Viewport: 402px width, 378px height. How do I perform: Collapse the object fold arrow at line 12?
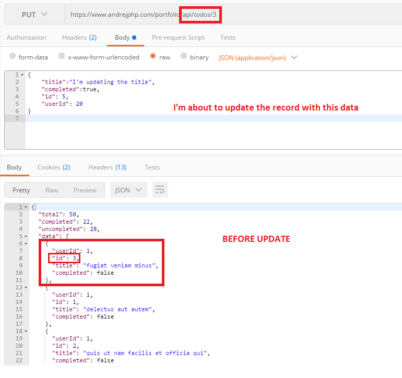[26, 287]
